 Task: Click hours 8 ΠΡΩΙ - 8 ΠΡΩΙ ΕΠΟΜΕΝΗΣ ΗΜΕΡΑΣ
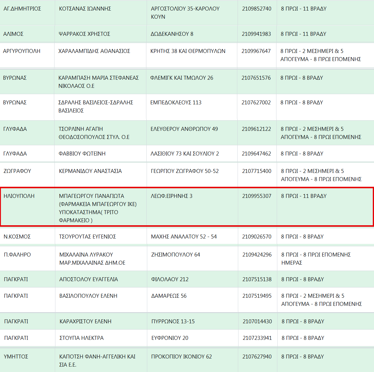click(316, 259)
